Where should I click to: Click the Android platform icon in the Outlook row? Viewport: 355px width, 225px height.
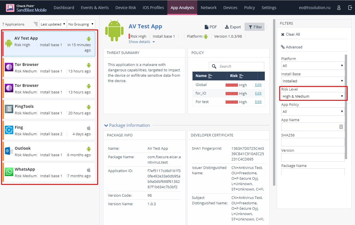(89, 149)
